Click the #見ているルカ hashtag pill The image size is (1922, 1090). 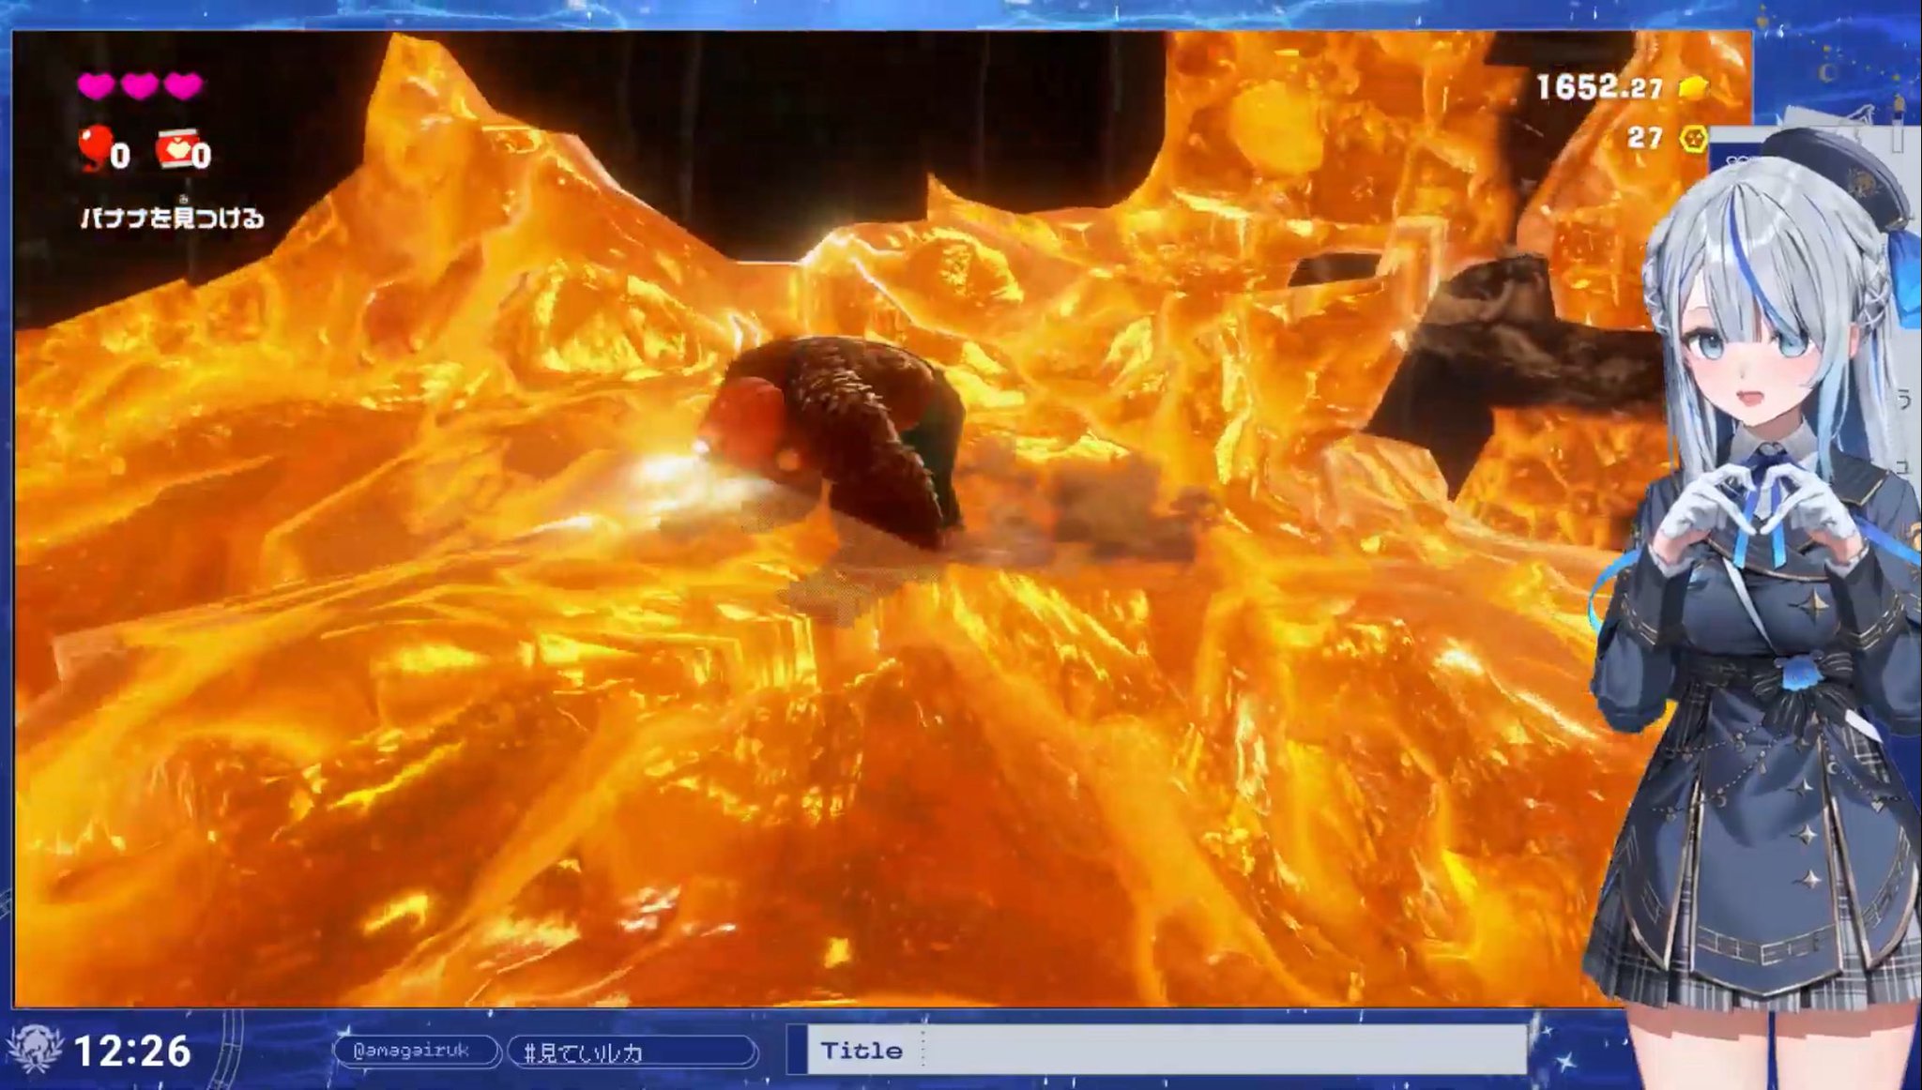click(x=633, y=1052)
